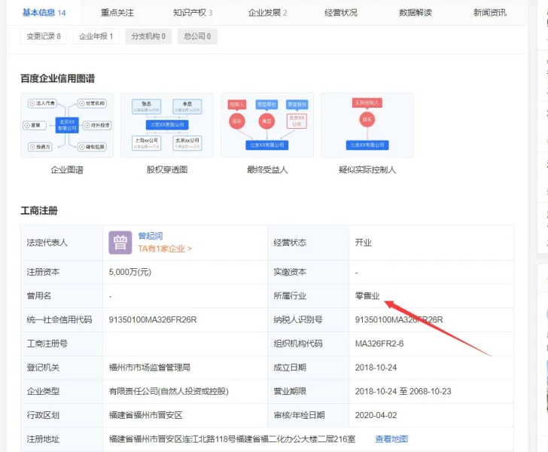The width and height of the screenshot is (548, 452).
Task: Jump to 变更记录 section
Action: [x=44, y=36]
